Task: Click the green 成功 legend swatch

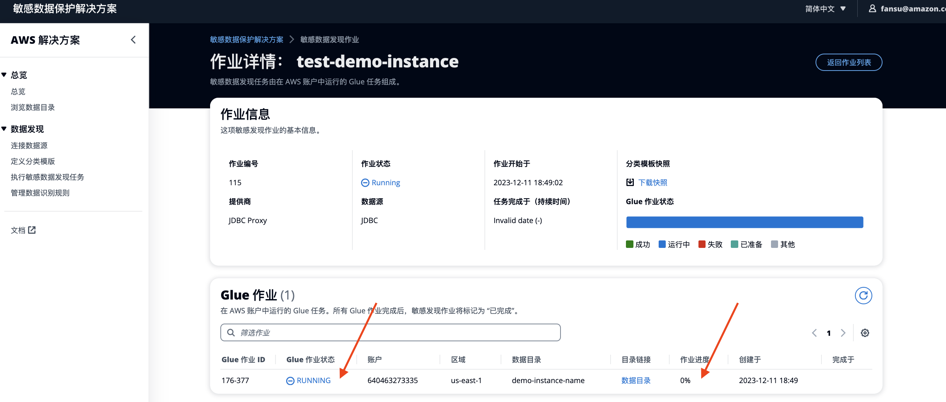Action: pyautogui.click(x=629, y=244)
